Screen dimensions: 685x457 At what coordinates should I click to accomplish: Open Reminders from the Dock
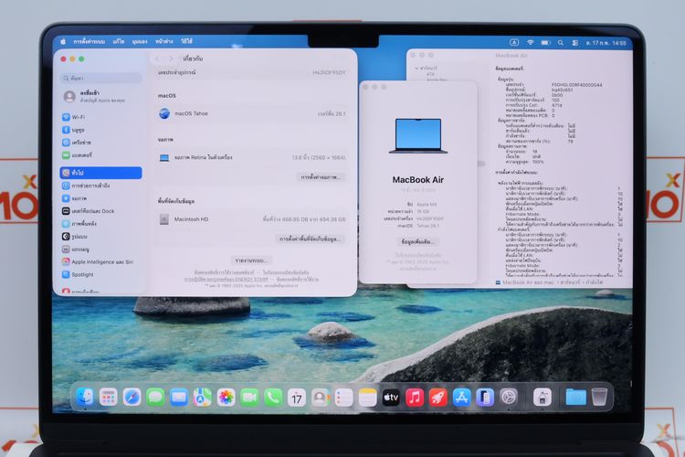(x=343, y=398)
